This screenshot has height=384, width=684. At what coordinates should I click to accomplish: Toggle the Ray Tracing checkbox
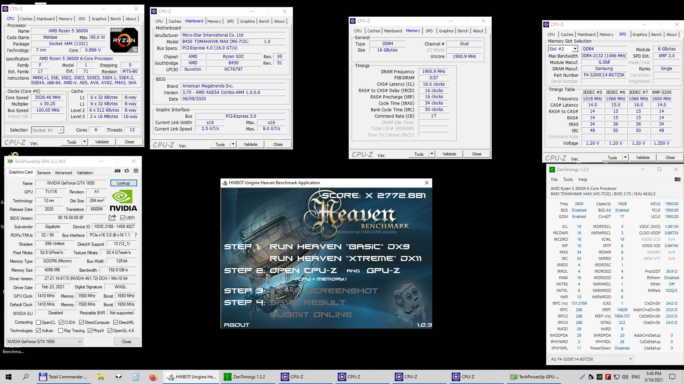[x=61, y=331]
